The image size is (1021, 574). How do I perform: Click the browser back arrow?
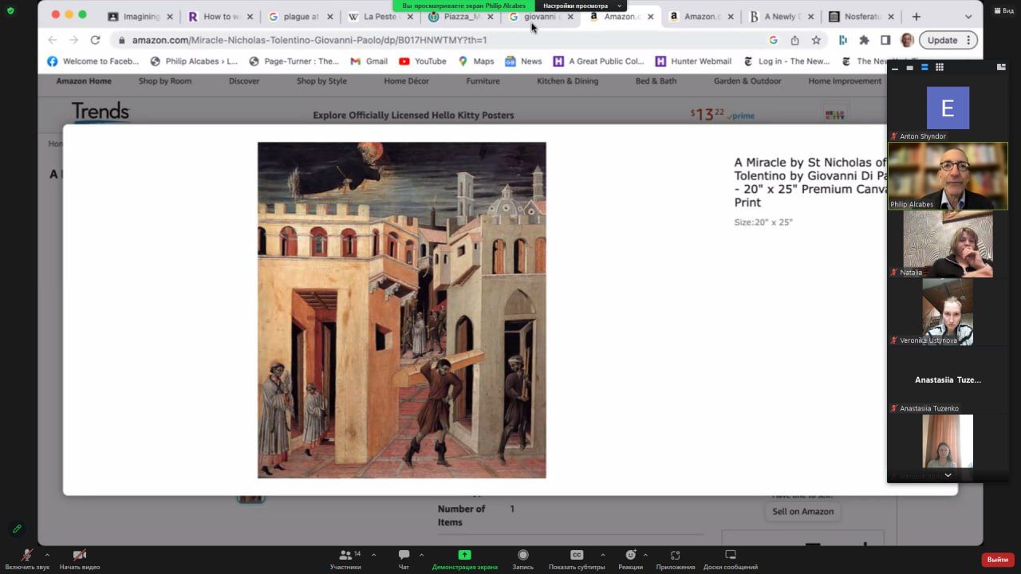[53, 40]
